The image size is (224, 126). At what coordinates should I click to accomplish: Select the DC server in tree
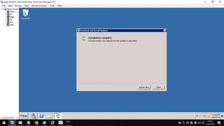(11, 14)
